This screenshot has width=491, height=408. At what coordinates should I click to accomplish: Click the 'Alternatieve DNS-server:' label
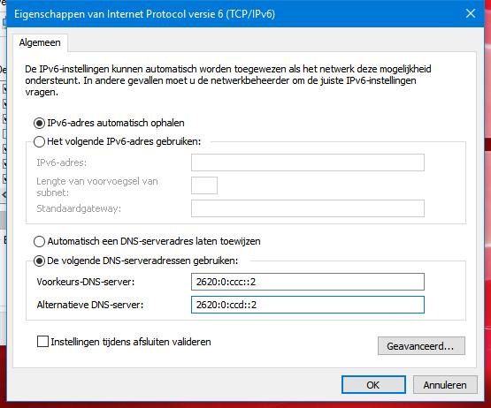point(90,305)
